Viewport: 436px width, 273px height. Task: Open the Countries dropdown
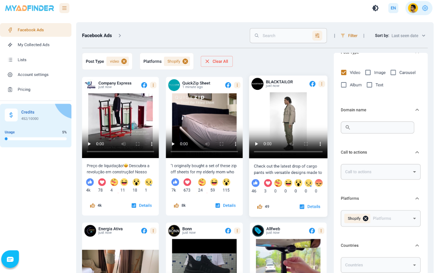(380, 265)
